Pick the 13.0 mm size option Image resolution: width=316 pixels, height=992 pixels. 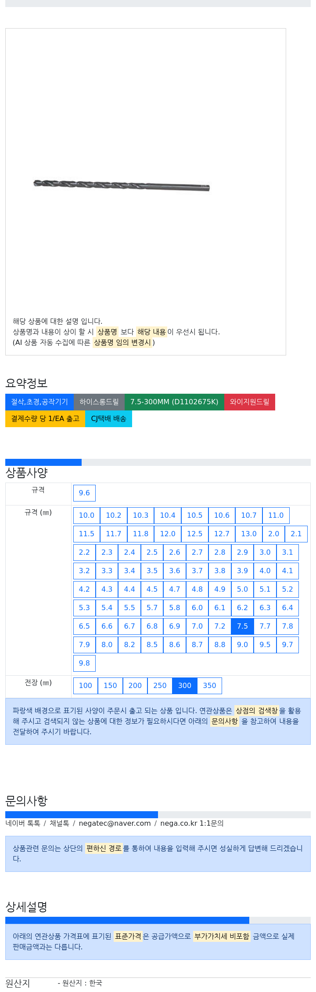pyautogui.click(x=249, y=534)
